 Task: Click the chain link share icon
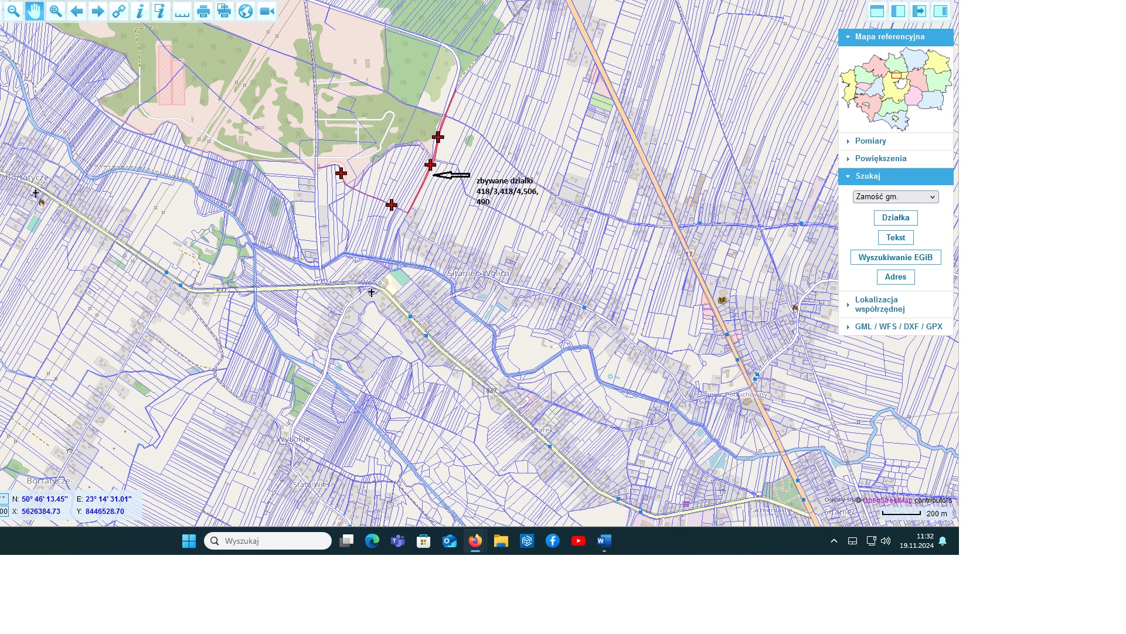(119, 11)
